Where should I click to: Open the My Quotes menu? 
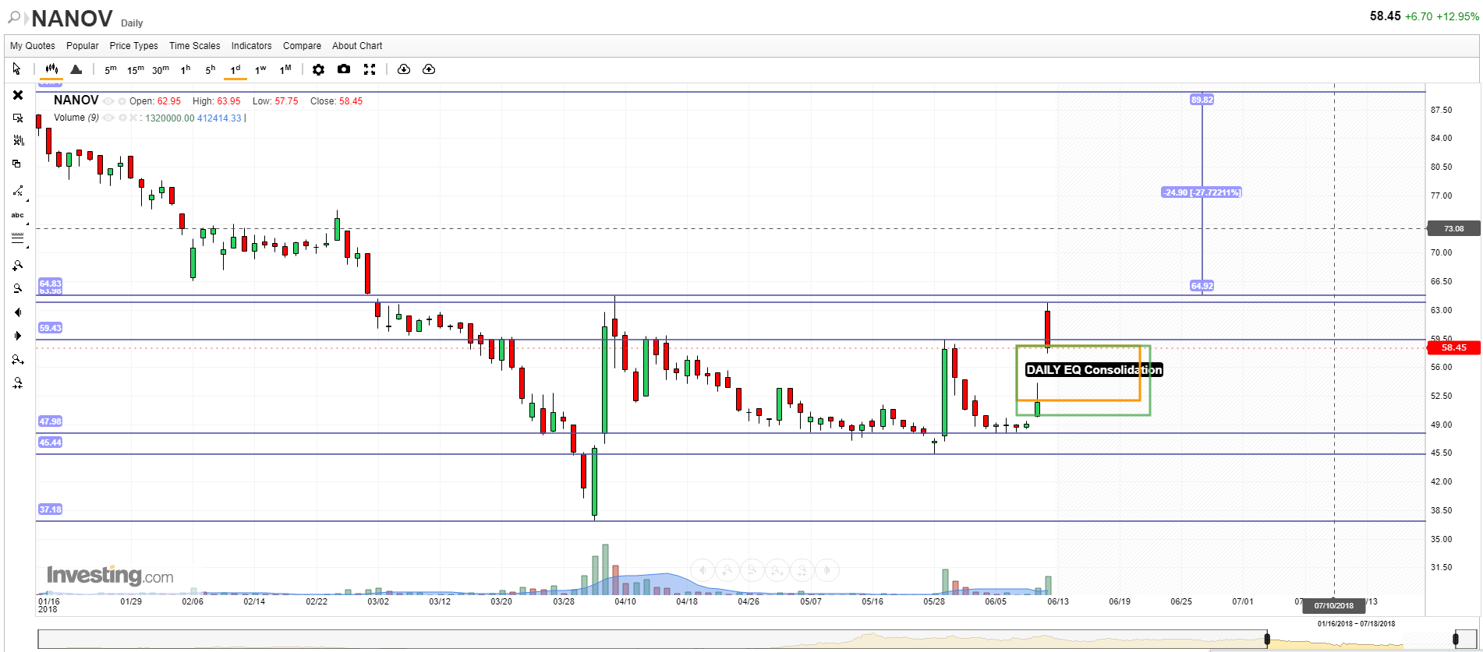pos(33,46)
